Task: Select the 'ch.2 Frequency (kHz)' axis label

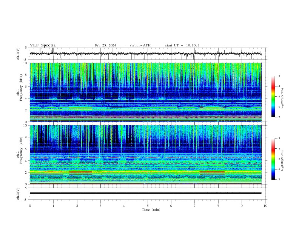Action: (x=19, y=150)
